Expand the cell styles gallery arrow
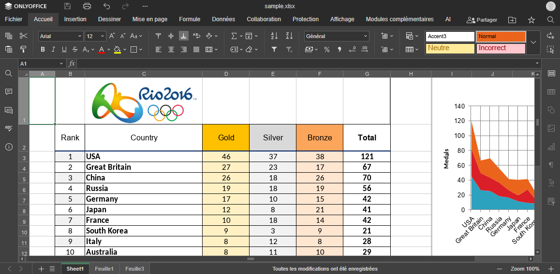This screenshot has width=560, height=274. click(x=533, y=42)
